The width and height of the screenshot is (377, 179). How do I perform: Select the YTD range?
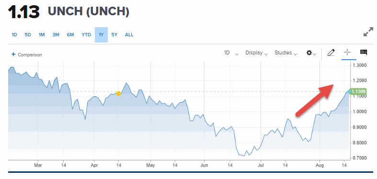pyautogui.click(x=86, y=35)
